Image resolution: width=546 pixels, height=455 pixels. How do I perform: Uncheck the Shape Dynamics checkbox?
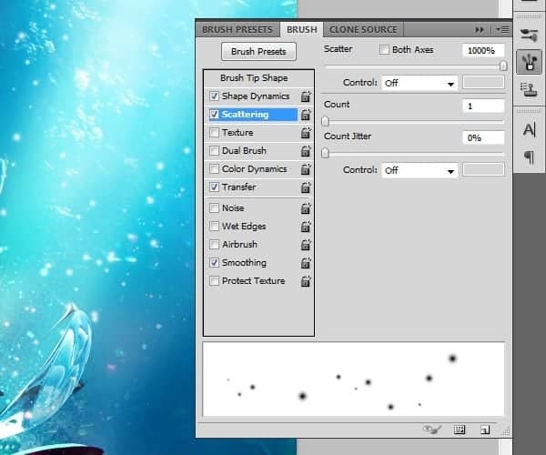click(214, 96)
